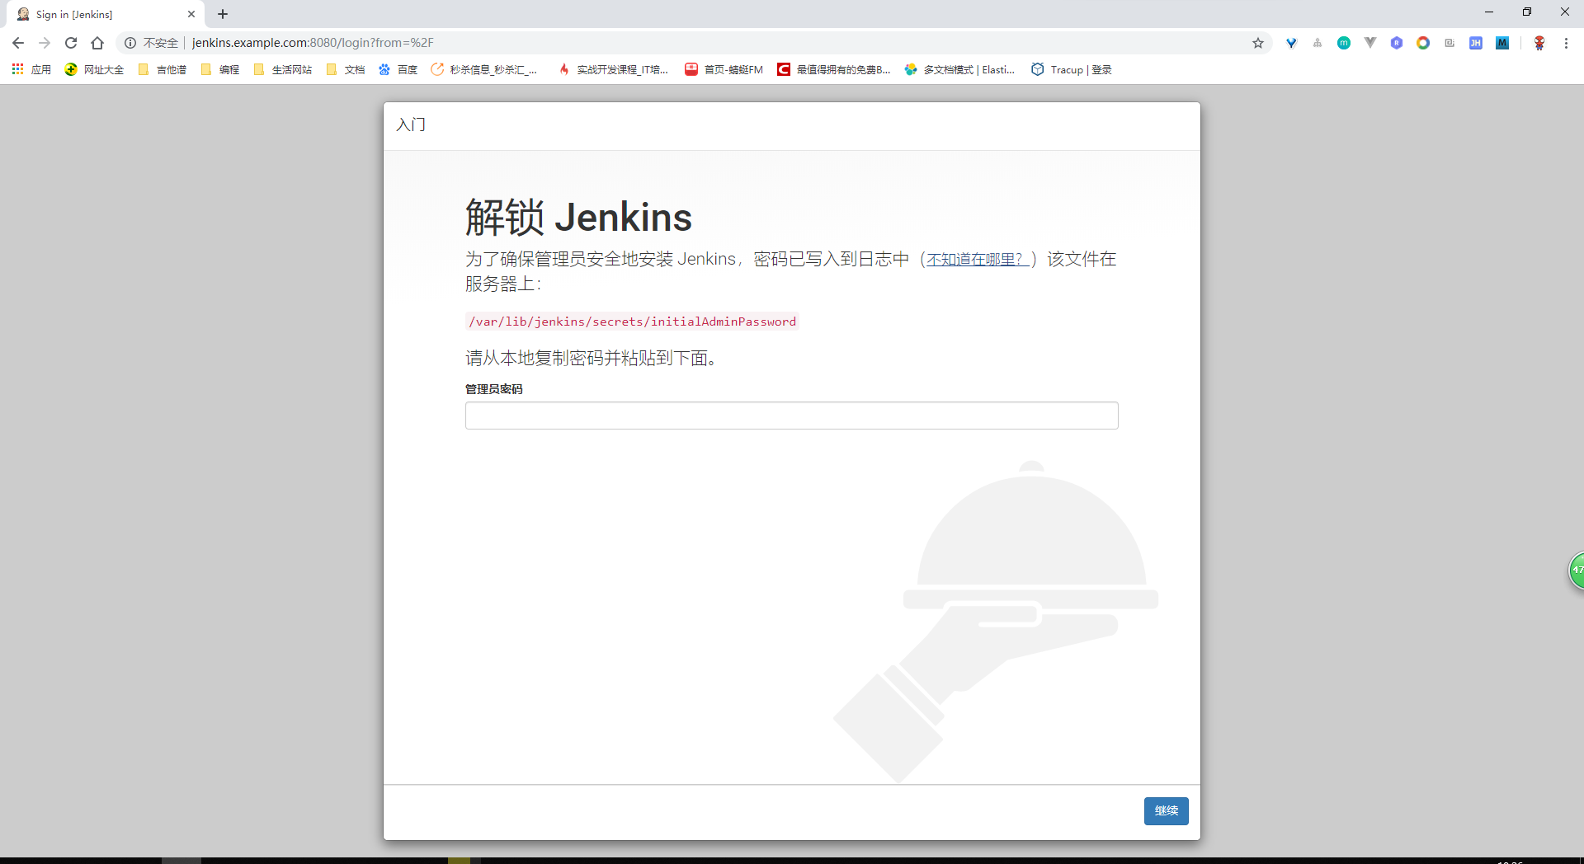
Task: Open the 应用 apps grid icon
Action: [18, 70]
